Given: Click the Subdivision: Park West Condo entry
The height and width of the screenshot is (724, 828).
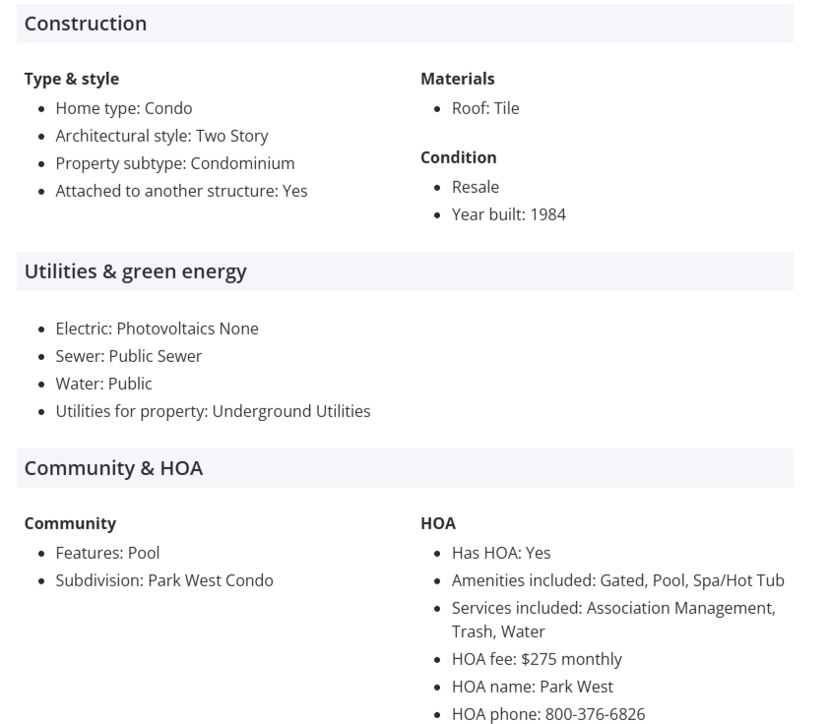Looking at the screenshot, I should [163, 580].
